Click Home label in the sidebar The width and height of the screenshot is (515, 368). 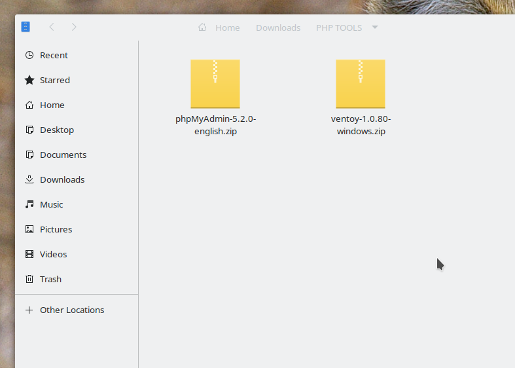click(x=52, y=105)
